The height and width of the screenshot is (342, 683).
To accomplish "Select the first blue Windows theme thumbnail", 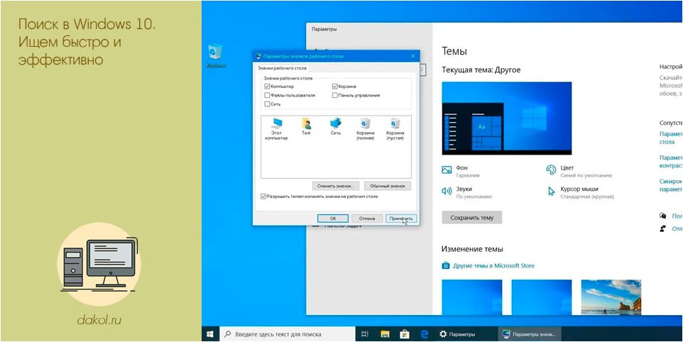I will (471, 297).
